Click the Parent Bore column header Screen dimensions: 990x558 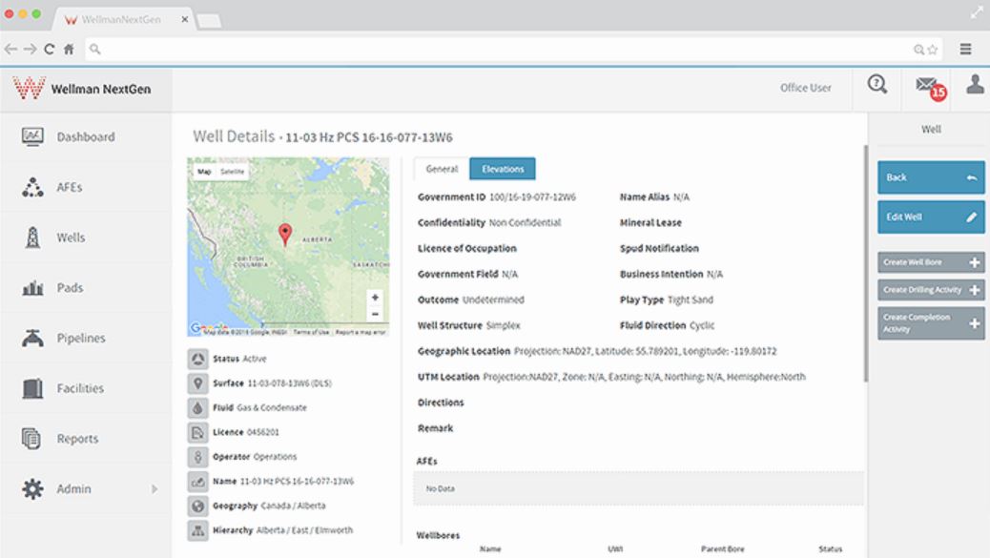click(722, 549)
